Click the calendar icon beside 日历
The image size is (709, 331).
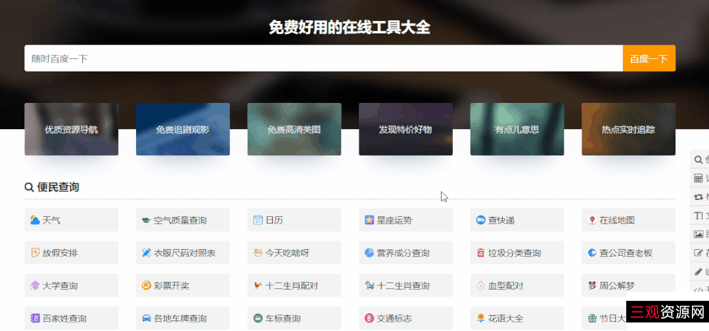258,220
